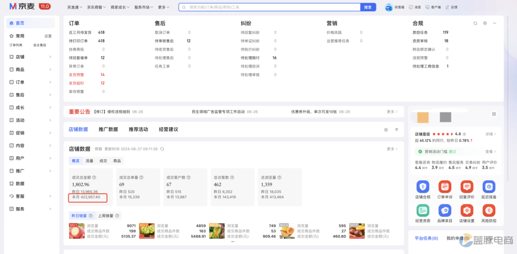Open data tabs settings gear

coord(386,130)
